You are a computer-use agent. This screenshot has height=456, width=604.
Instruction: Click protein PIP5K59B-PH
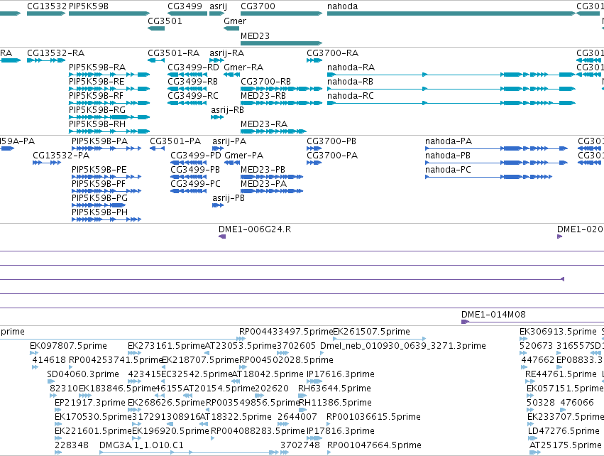pyautogui.click(x=99, y=213)
